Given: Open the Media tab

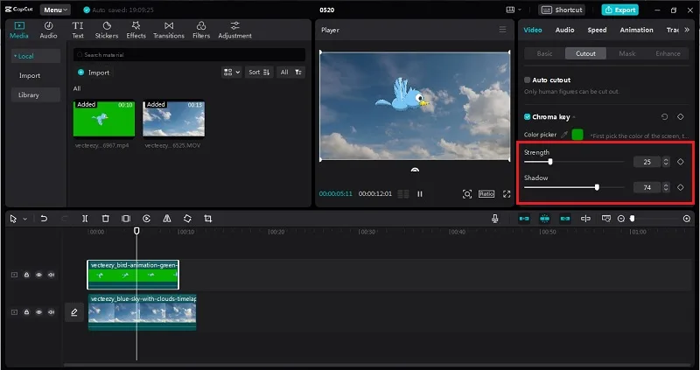Looking at the screenshot, I should click(x=18, y=30).
